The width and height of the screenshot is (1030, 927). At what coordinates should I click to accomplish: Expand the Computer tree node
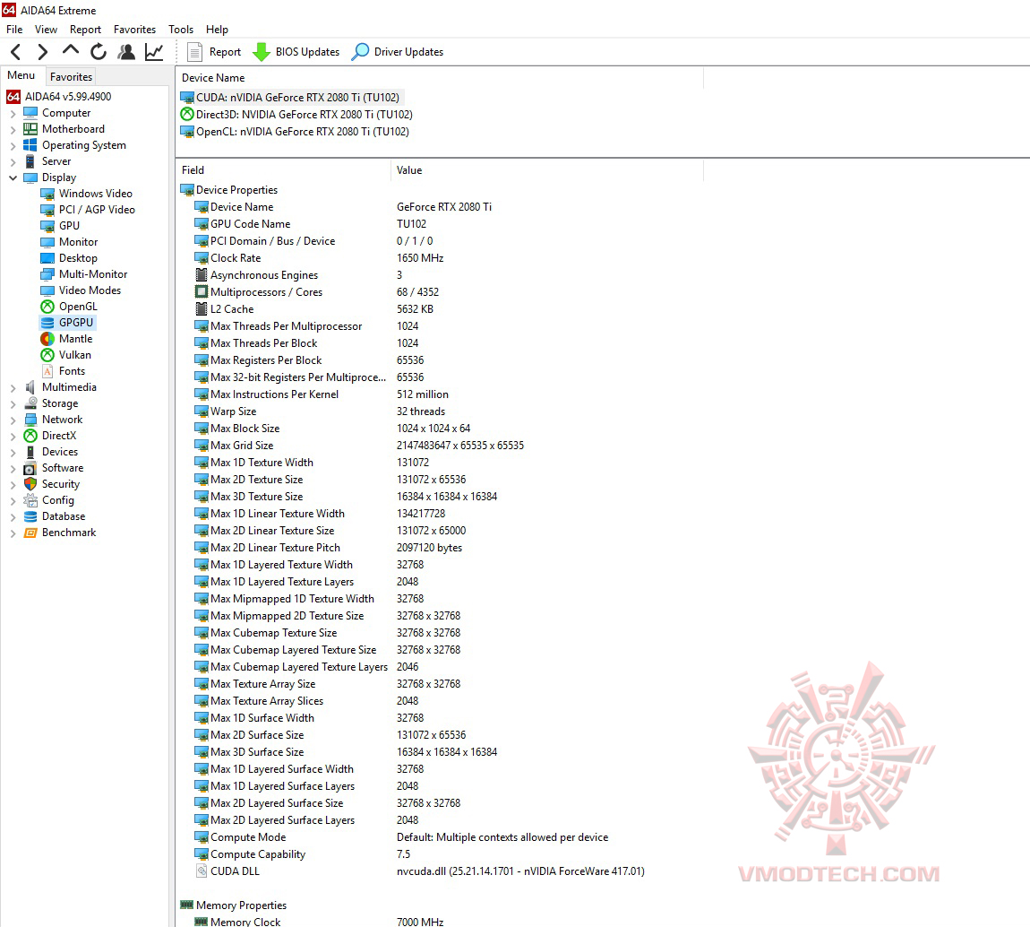click(13, 113)
